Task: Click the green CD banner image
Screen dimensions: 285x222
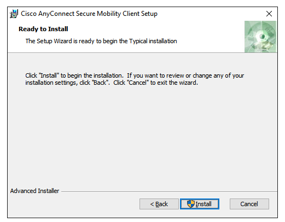Action: (x=260, y=37)
